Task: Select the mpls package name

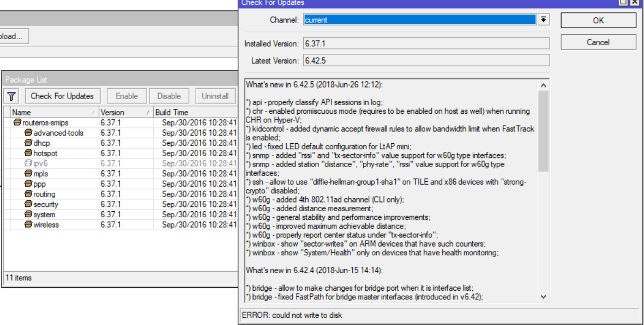Action: [x=41, y=174]
